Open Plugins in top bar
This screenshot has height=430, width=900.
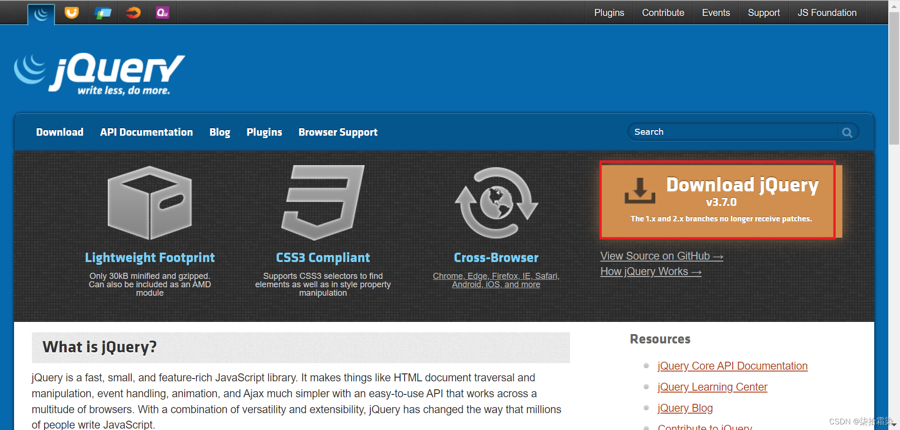click(x=609, y=13)
